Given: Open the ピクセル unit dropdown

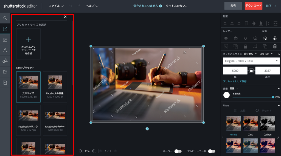Looking at the screenshot, I should [250, 54].
